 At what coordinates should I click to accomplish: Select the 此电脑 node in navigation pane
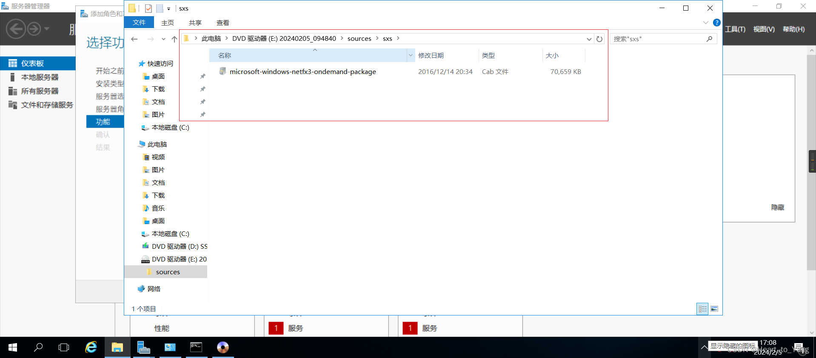157,145
